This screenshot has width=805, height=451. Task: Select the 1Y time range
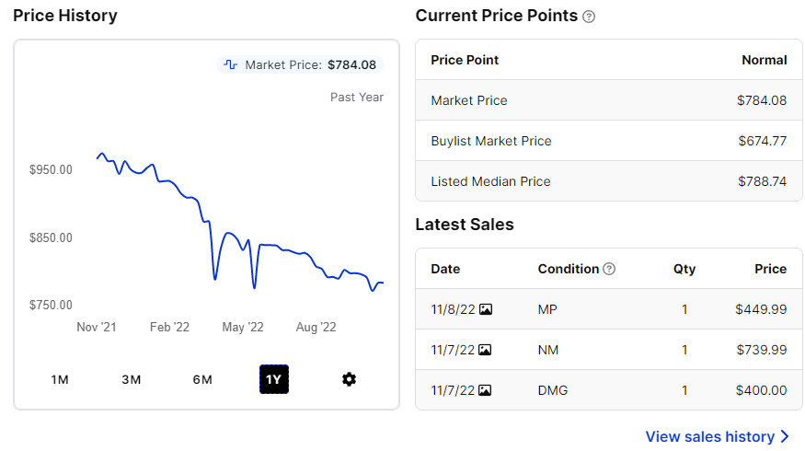273,379
